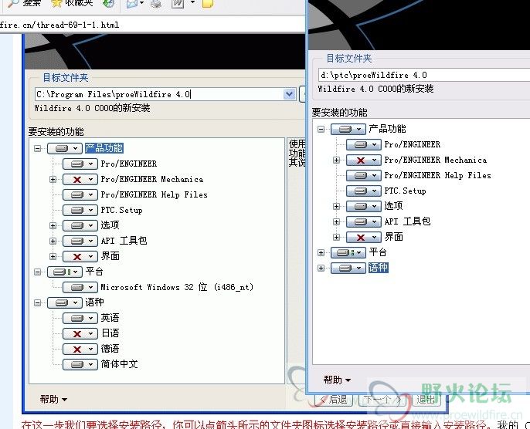Open Pro/ENGINEER install-state button, left window

click(80, 164)
